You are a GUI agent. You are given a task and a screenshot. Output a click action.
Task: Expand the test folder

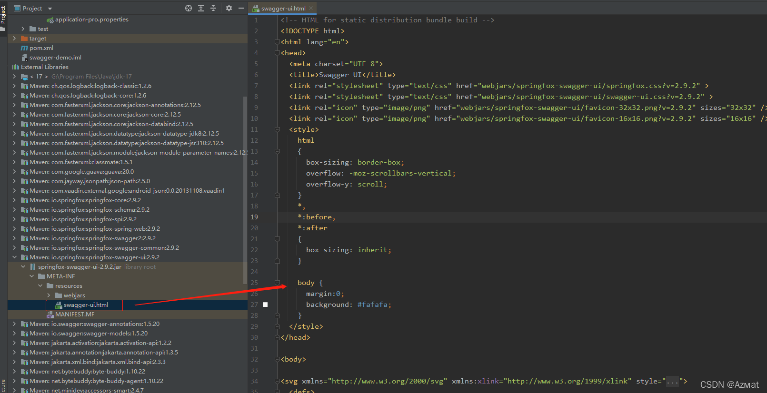[x=23, y=29]
